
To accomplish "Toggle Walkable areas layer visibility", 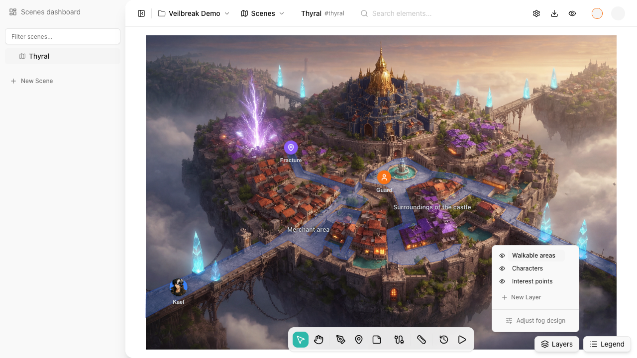I will tap(502, 256).
